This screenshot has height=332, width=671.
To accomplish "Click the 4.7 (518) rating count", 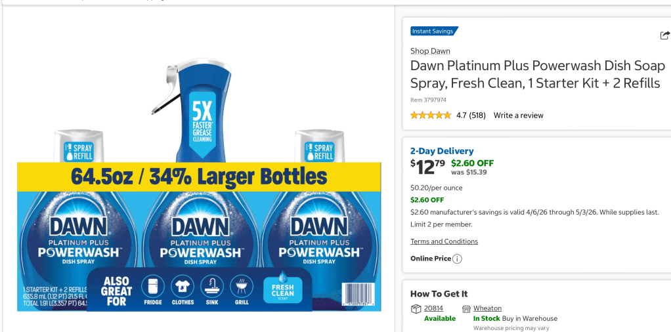I will 471,115.
